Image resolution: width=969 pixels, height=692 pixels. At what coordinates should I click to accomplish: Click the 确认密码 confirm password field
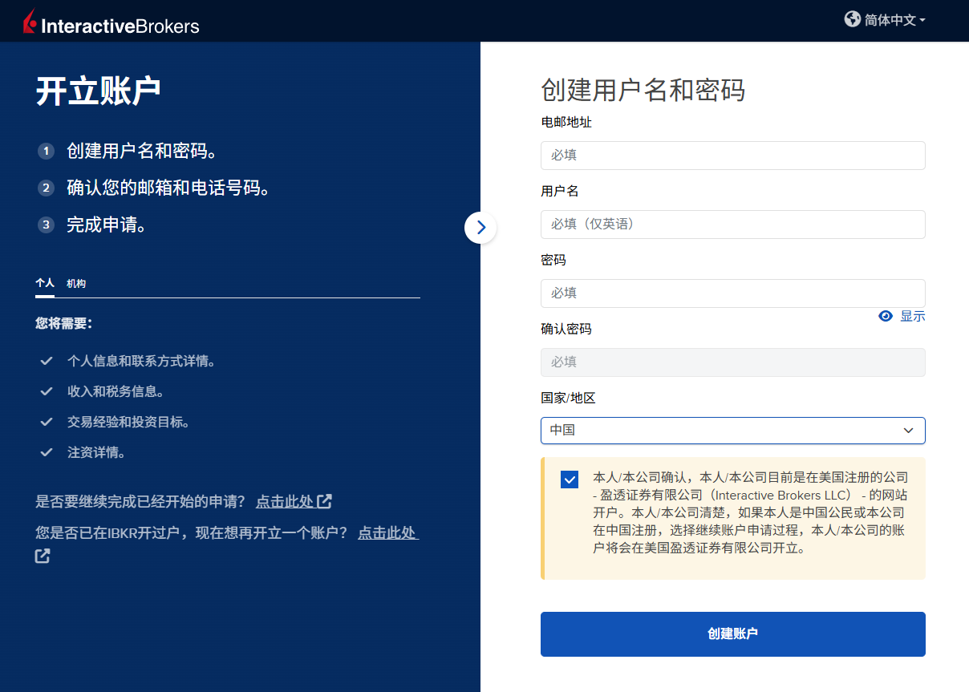732,362
